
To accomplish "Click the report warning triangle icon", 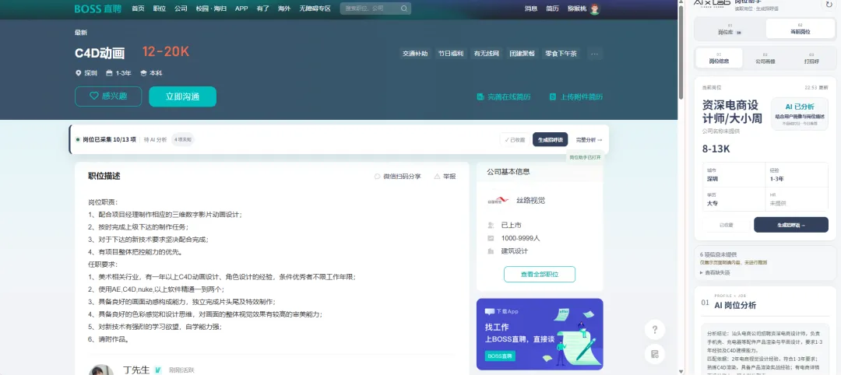I will pyautogui.click(x=437, y=177).
